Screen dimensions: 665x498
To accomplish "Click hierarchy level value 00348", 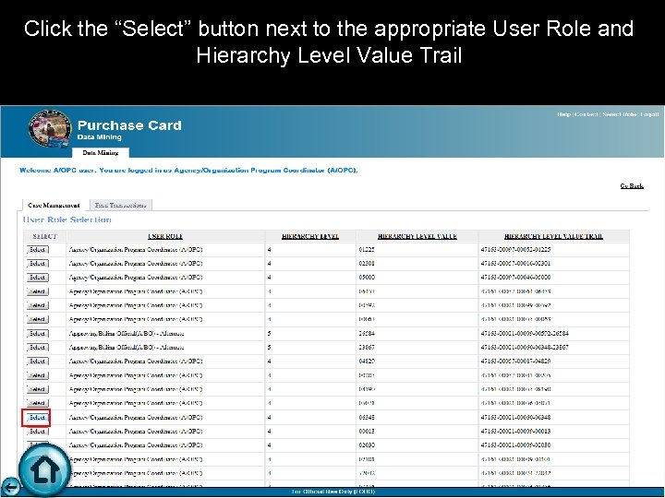I will click(x=367, y=418).
